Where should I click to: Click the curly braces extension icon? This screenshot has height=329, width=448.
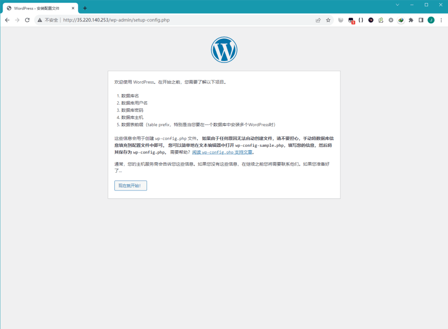coord(361,20)
